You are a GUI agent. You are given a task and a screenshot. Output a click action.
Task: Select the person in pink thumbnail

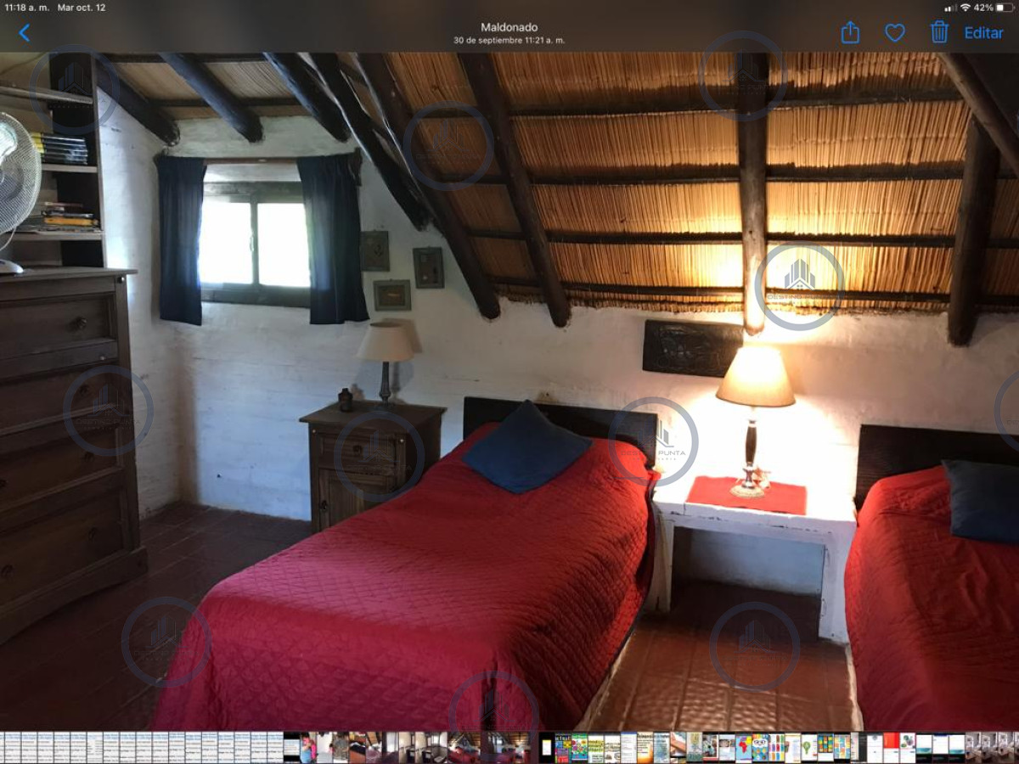point(307,748)
